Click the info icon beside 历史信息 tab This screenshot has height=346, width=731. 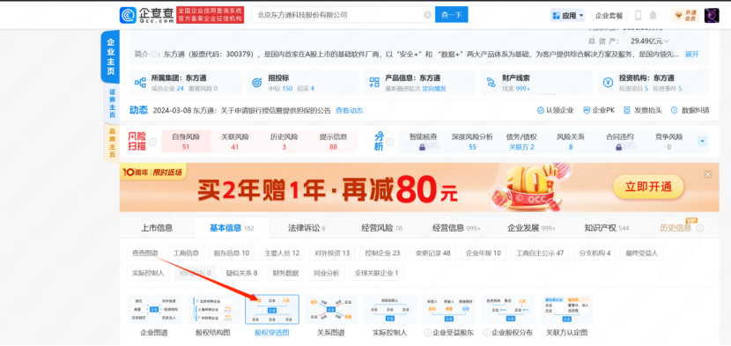point(700,229)
